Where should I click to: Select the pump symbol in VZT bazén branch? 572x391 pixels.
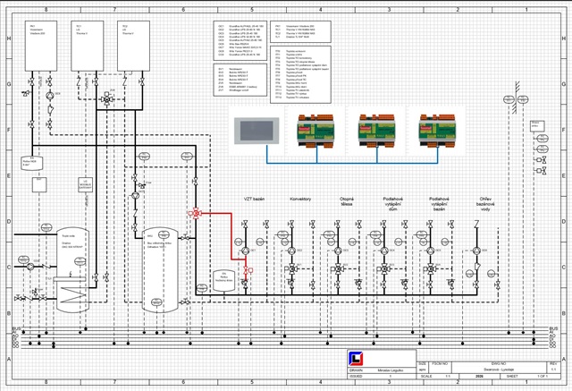coord(246,251)
